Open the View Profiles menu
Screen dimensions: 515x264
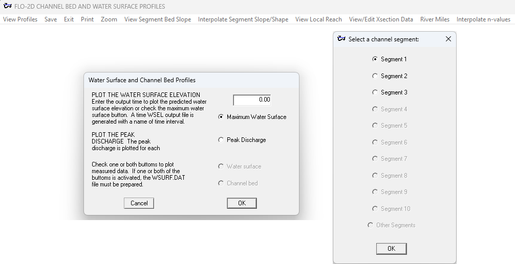(x=20, y=19)
